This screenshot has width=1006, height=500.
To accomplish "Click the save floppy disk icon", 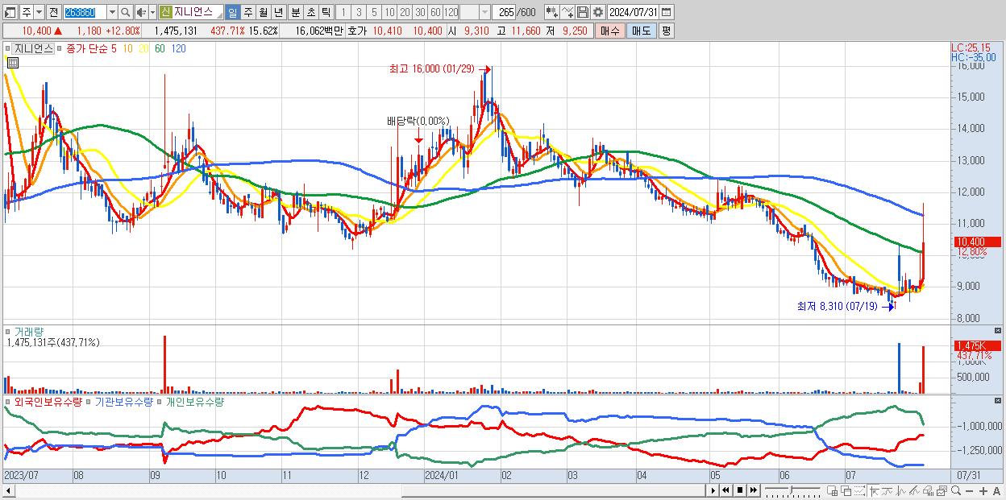I will coord(583,12).
